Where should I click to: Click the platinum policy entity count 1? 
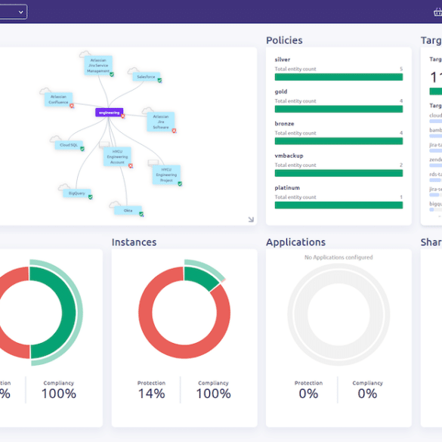[401, 197]
